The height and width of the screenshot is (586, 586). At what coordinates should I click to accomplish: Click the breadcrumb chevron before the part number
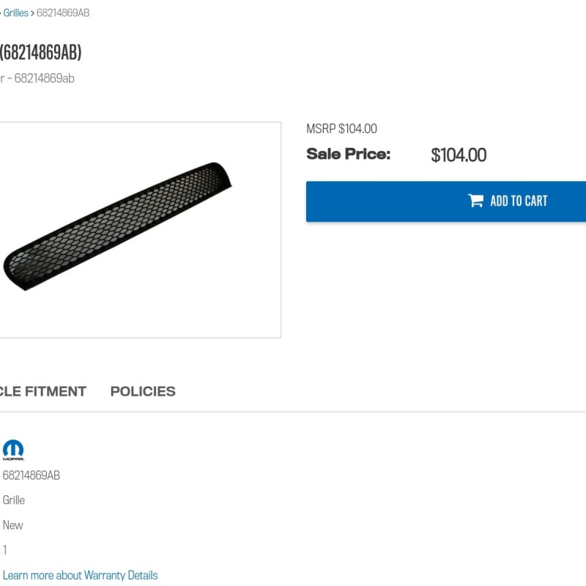32,13
